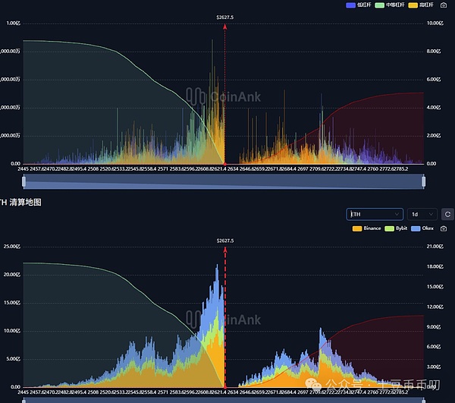Image resolution: width=455 pixels, height=403 pixels.
Task: Click the middle of the zoom range bar
Action: tap(224, 181)
